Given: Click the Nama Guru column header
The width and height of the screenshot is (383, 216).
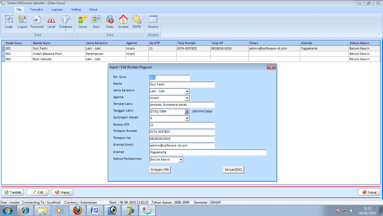Looking at the screenshot, I should [x=59, y=43].
